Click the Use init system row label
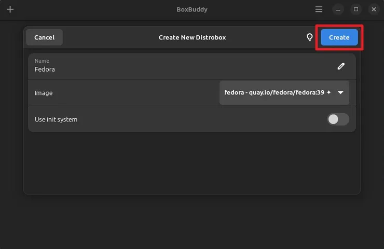 [56, 119]
